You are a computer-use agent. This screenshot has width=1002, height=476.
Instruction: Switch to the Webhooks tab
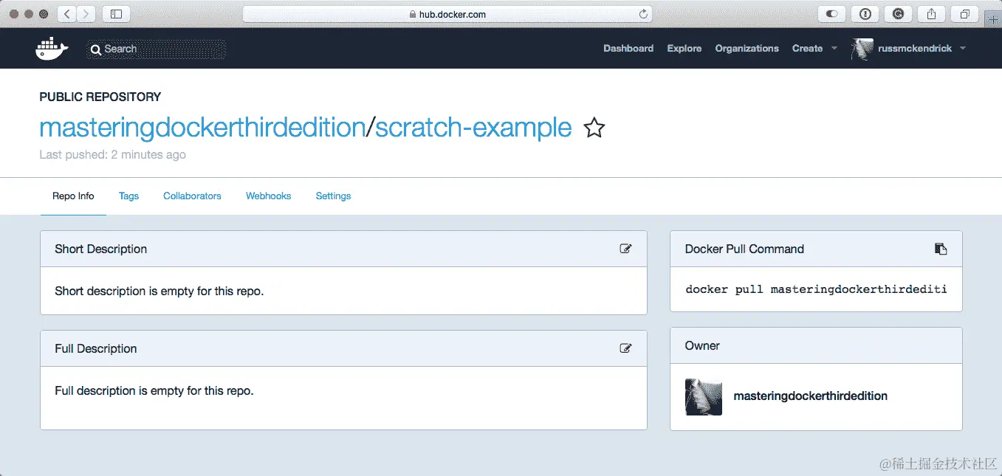pos(268,196)
